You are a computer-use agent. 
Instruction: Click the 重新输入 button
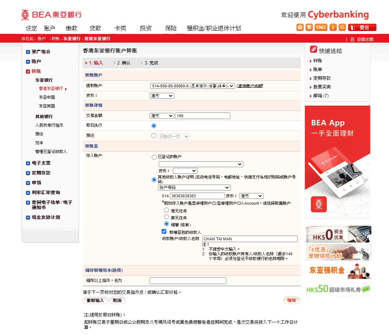[95, 300]
